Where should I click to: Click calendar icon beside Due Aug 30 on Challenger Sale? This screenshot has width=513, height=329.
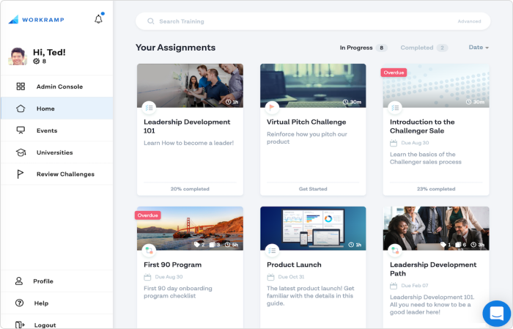coord(394,143)
